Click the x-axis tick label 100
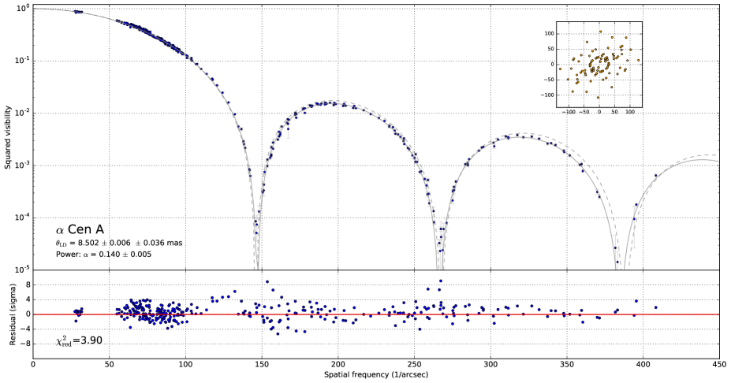 (x=185, y=365)
